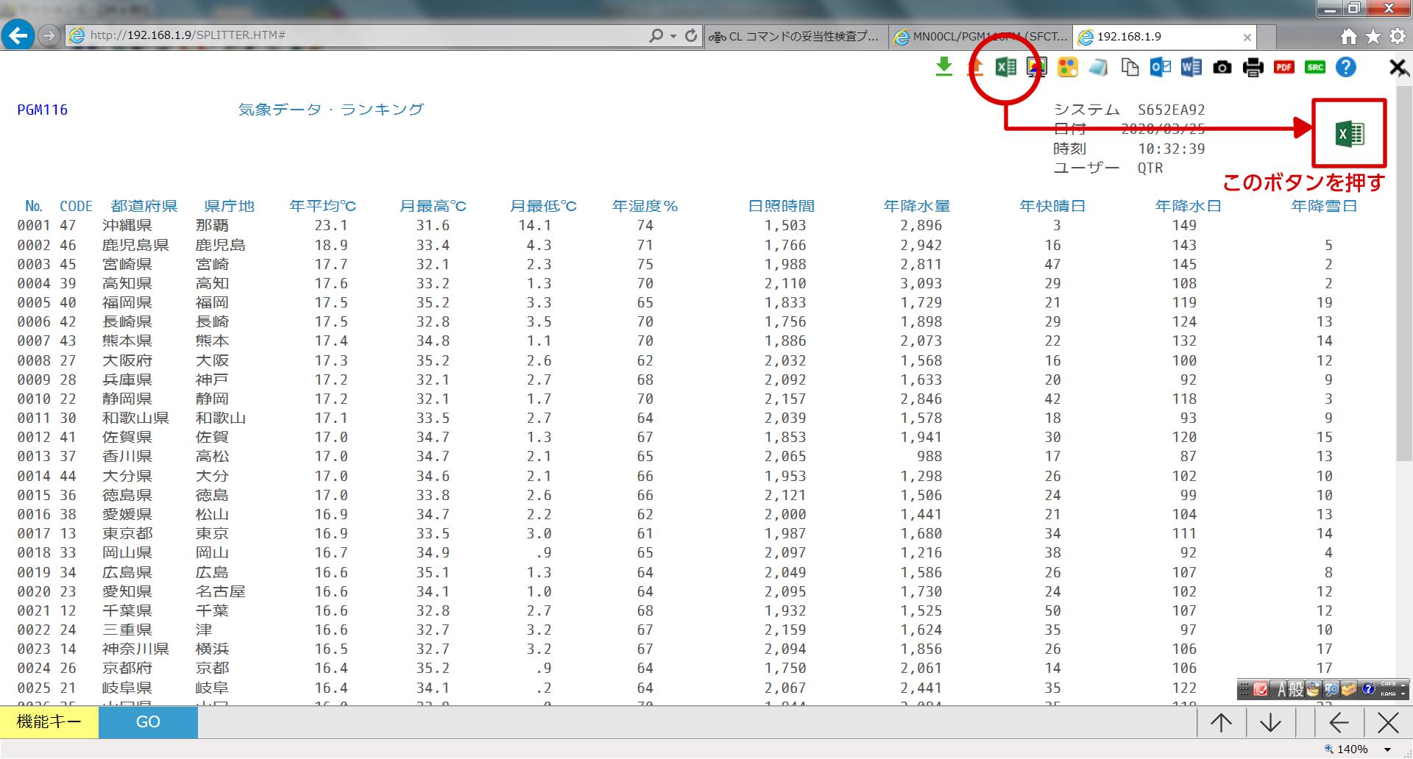Toggle IME conversion mode '般' button

point(1296,689)
